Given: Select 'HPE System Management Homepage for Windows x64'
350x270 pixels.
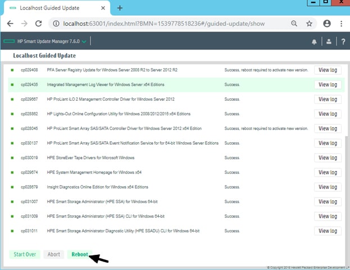Looking at the screenshot, I should point(94,172).
